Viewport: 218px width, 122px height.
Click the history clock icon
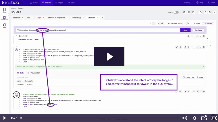[x=188, y=24]
